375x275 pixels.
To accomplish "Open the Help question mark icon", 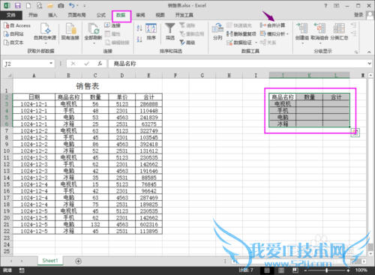I will (x=325, y=5).
